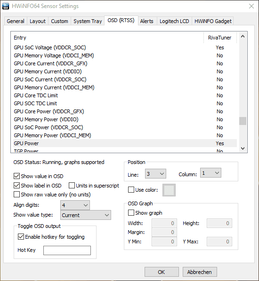Select GPU SOC TDC Limit entry
259x281 pixels.
click(x=125, y=103)
